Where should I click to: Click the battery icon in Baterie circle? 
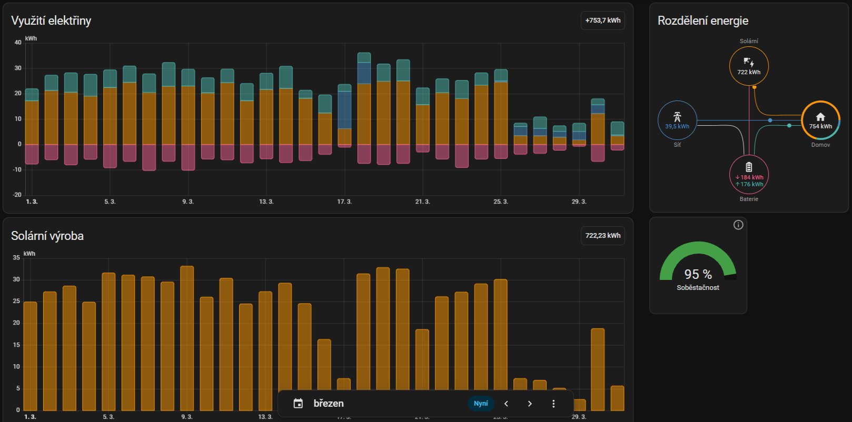[749, 167]
